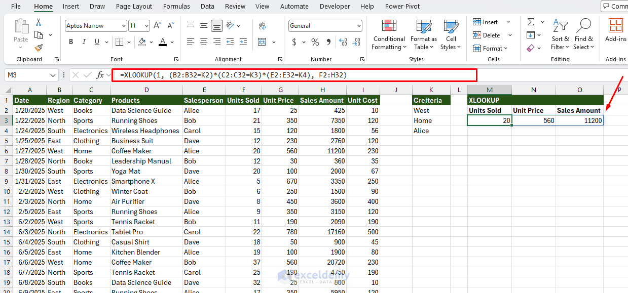Select row 6 header
The width and height of the screenshot is (628, 293).
[7, 151]
